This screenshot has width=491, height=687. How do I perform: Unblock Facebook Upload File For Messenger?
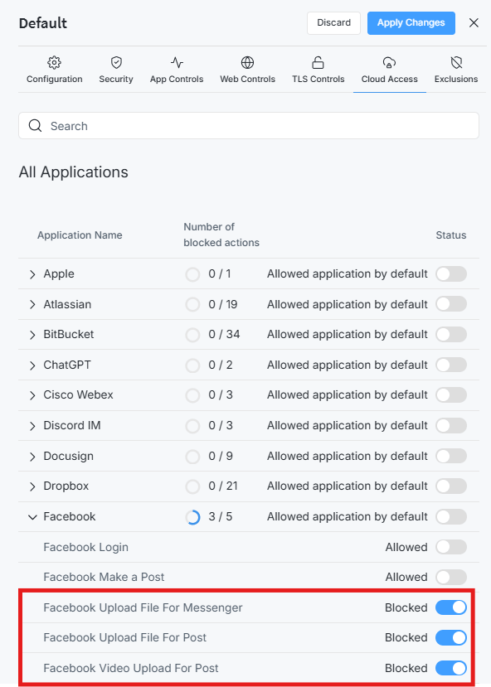451,607
